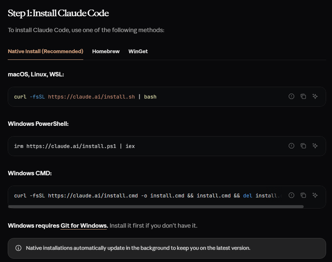The width and height of the screenshot is (332, 262).
Task: Open the Git for Windows link
Action: [x=84, y=225]
